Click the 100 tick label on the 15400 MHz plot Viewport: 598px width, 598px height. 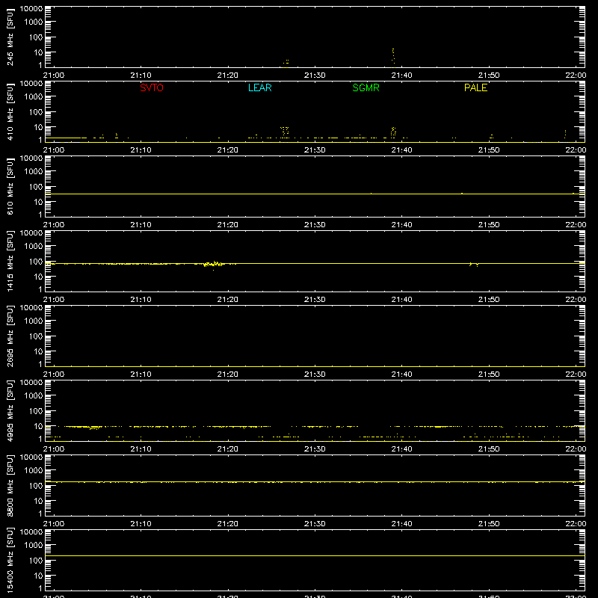(x=36, y=561)
